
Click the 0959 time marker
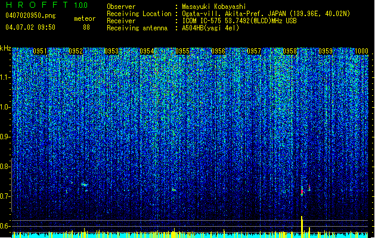pos(326,51)
